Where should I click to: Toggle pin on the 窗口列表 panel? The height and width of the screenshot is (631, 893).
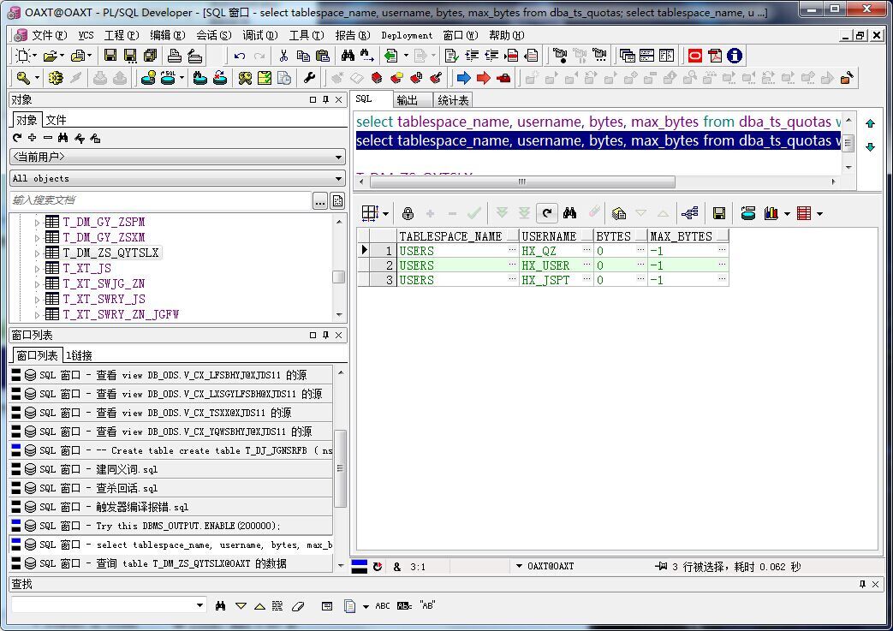coord(325,335)
